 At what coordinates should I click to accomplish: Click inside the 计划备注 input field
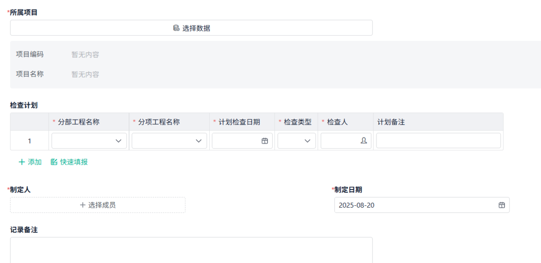point(437,140)
